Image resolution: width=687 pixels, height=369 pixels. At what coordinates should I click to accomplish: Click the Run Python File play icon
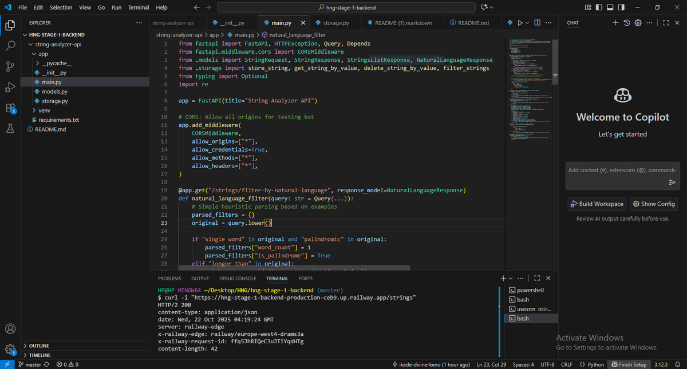tap(520, 23)
